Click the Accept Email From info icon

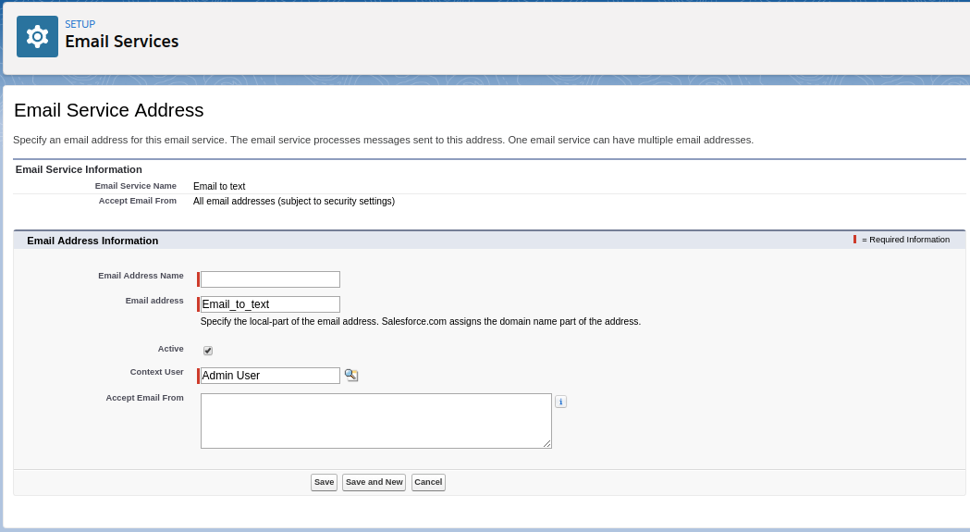pyautogui.click(x=560, y=402)
